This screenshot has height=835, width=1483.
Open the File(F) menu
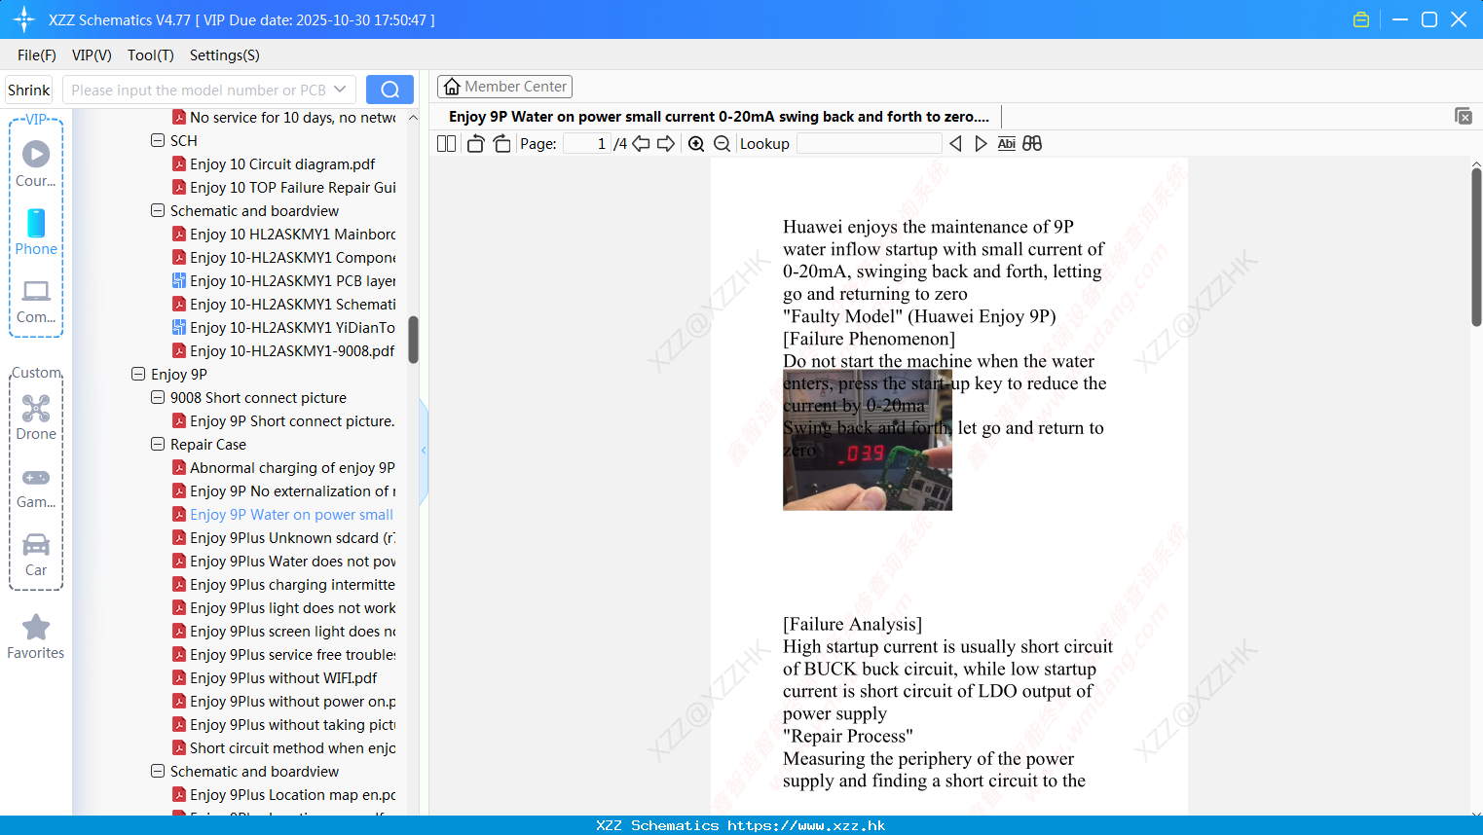(x=37, y=55)
